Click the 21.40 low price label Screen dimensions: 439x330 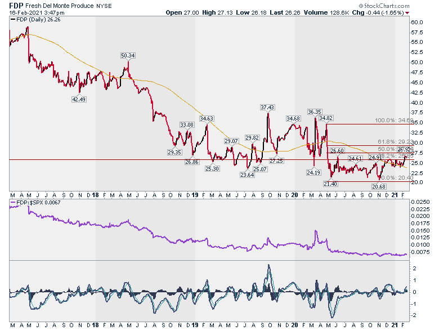click(x=330, y=184)
